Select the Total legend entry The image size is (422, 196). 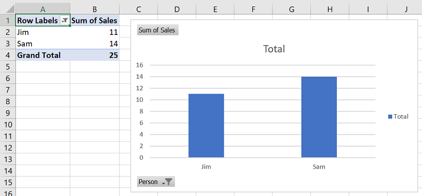pos(398,116)
